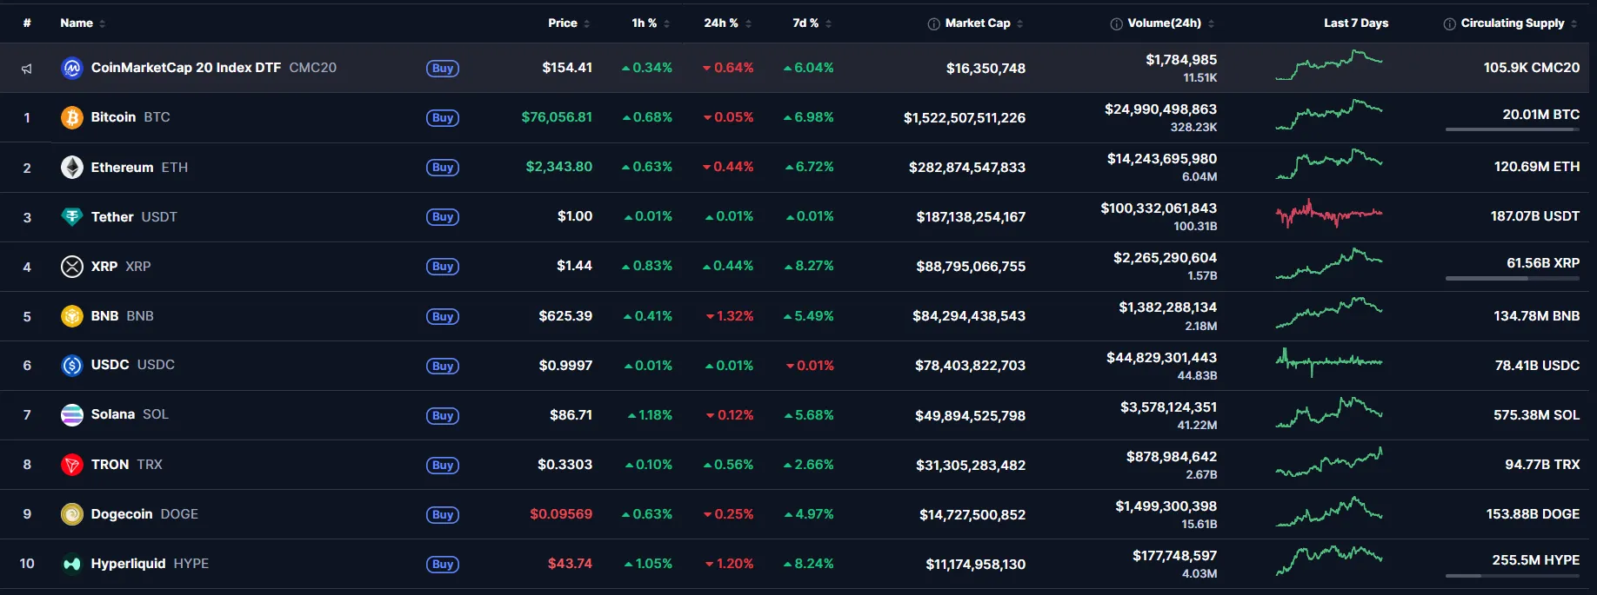Sort coins by Name header

point(82,23)
